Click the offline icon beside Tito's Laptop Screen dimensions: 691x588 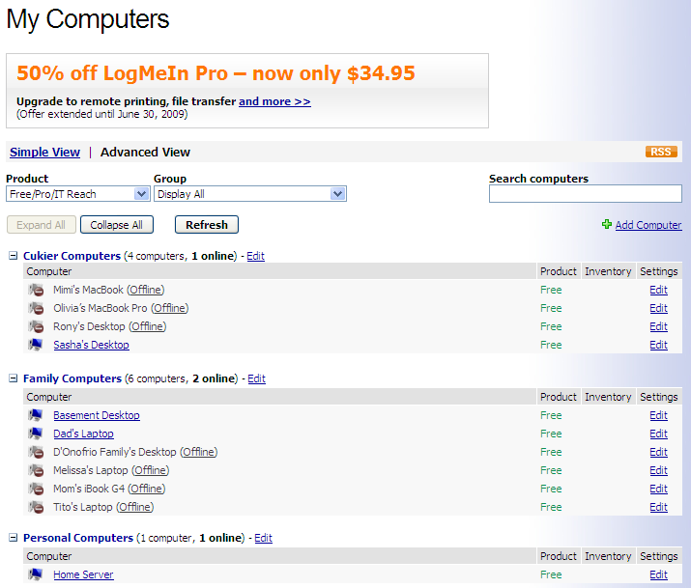click(x=36, y=507)
